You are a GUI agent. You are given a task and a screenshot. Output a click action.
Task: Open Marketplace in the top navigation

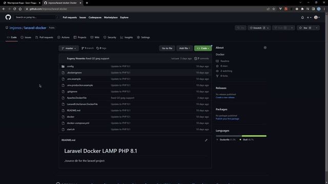click(111, 17)
